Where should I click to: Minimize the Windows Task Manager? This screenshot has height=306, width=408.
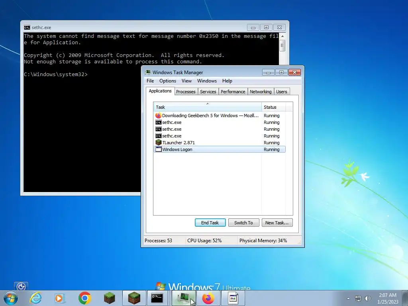pyautogui.click(x=268, y=73)
